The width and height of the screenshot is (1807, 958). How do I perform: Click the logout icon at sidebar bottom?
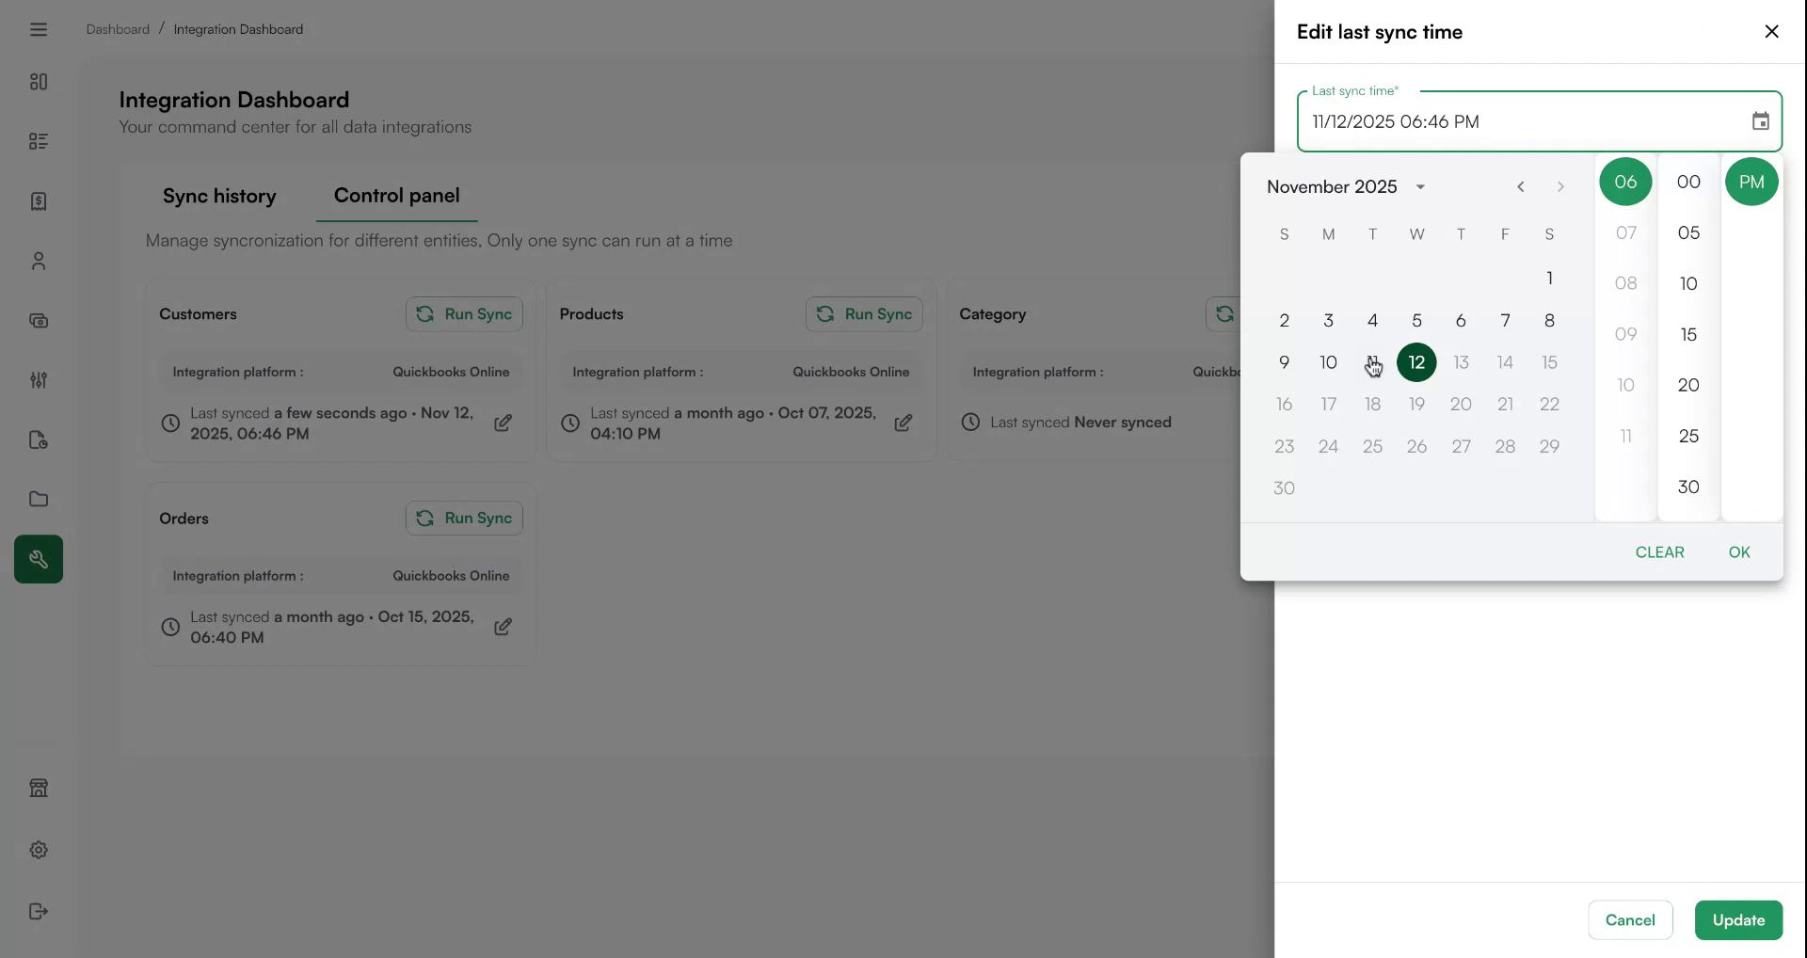click(38, 909)
